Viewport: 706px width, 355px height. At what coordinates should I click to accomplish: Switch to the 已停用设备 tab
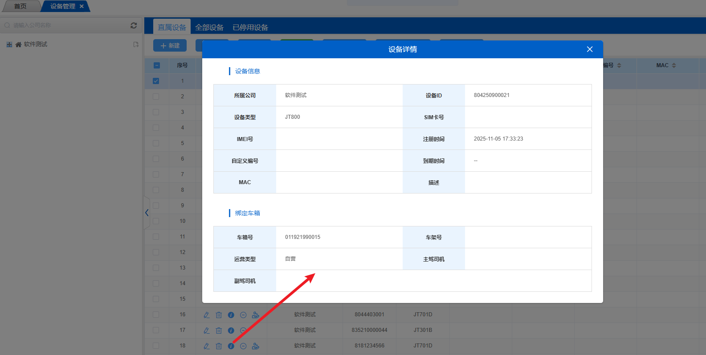(250, 28)
